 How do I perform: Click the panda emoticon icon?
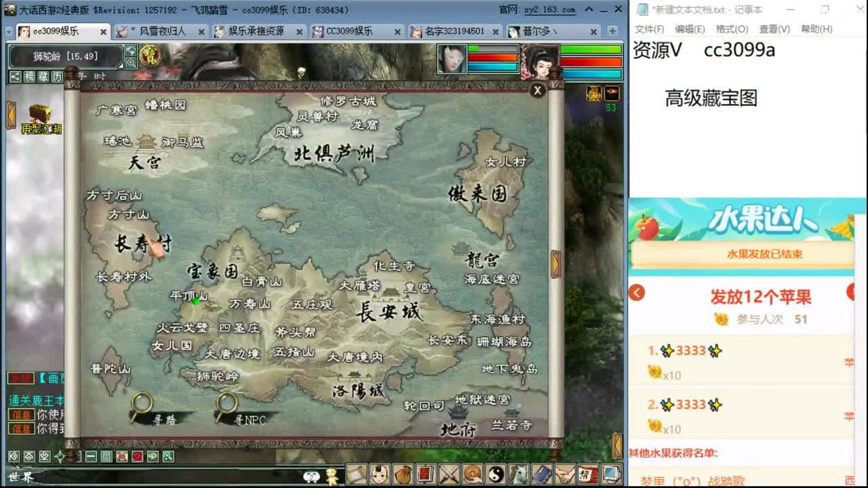click(x=311, y=476)
